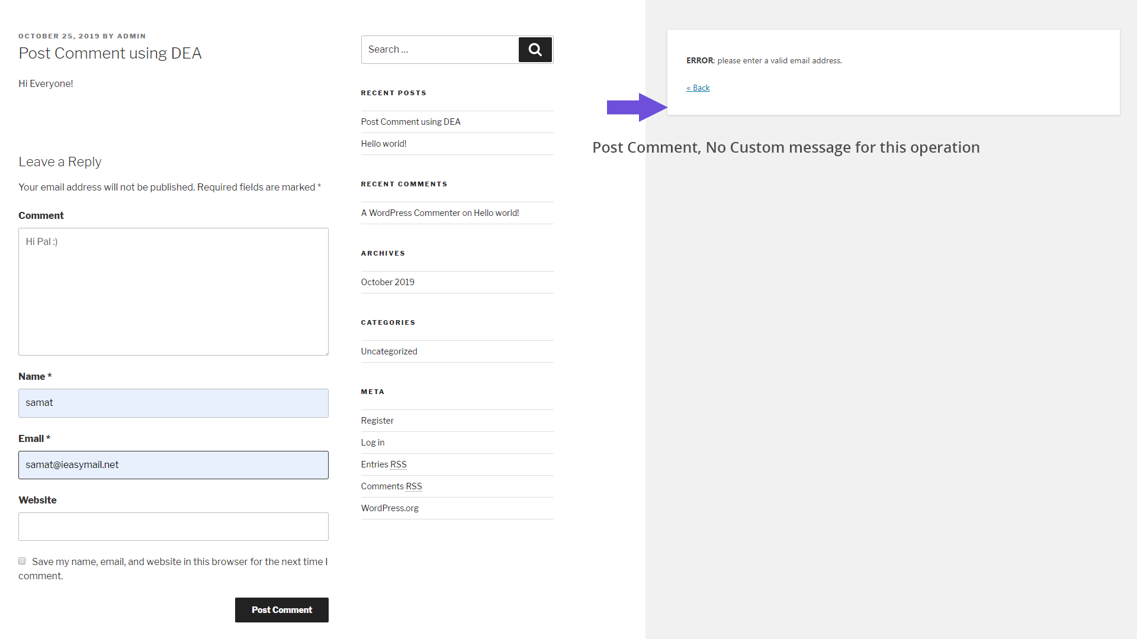Visit the WordPress.org link
This screenshot has width=1137, height=639.
390,508
